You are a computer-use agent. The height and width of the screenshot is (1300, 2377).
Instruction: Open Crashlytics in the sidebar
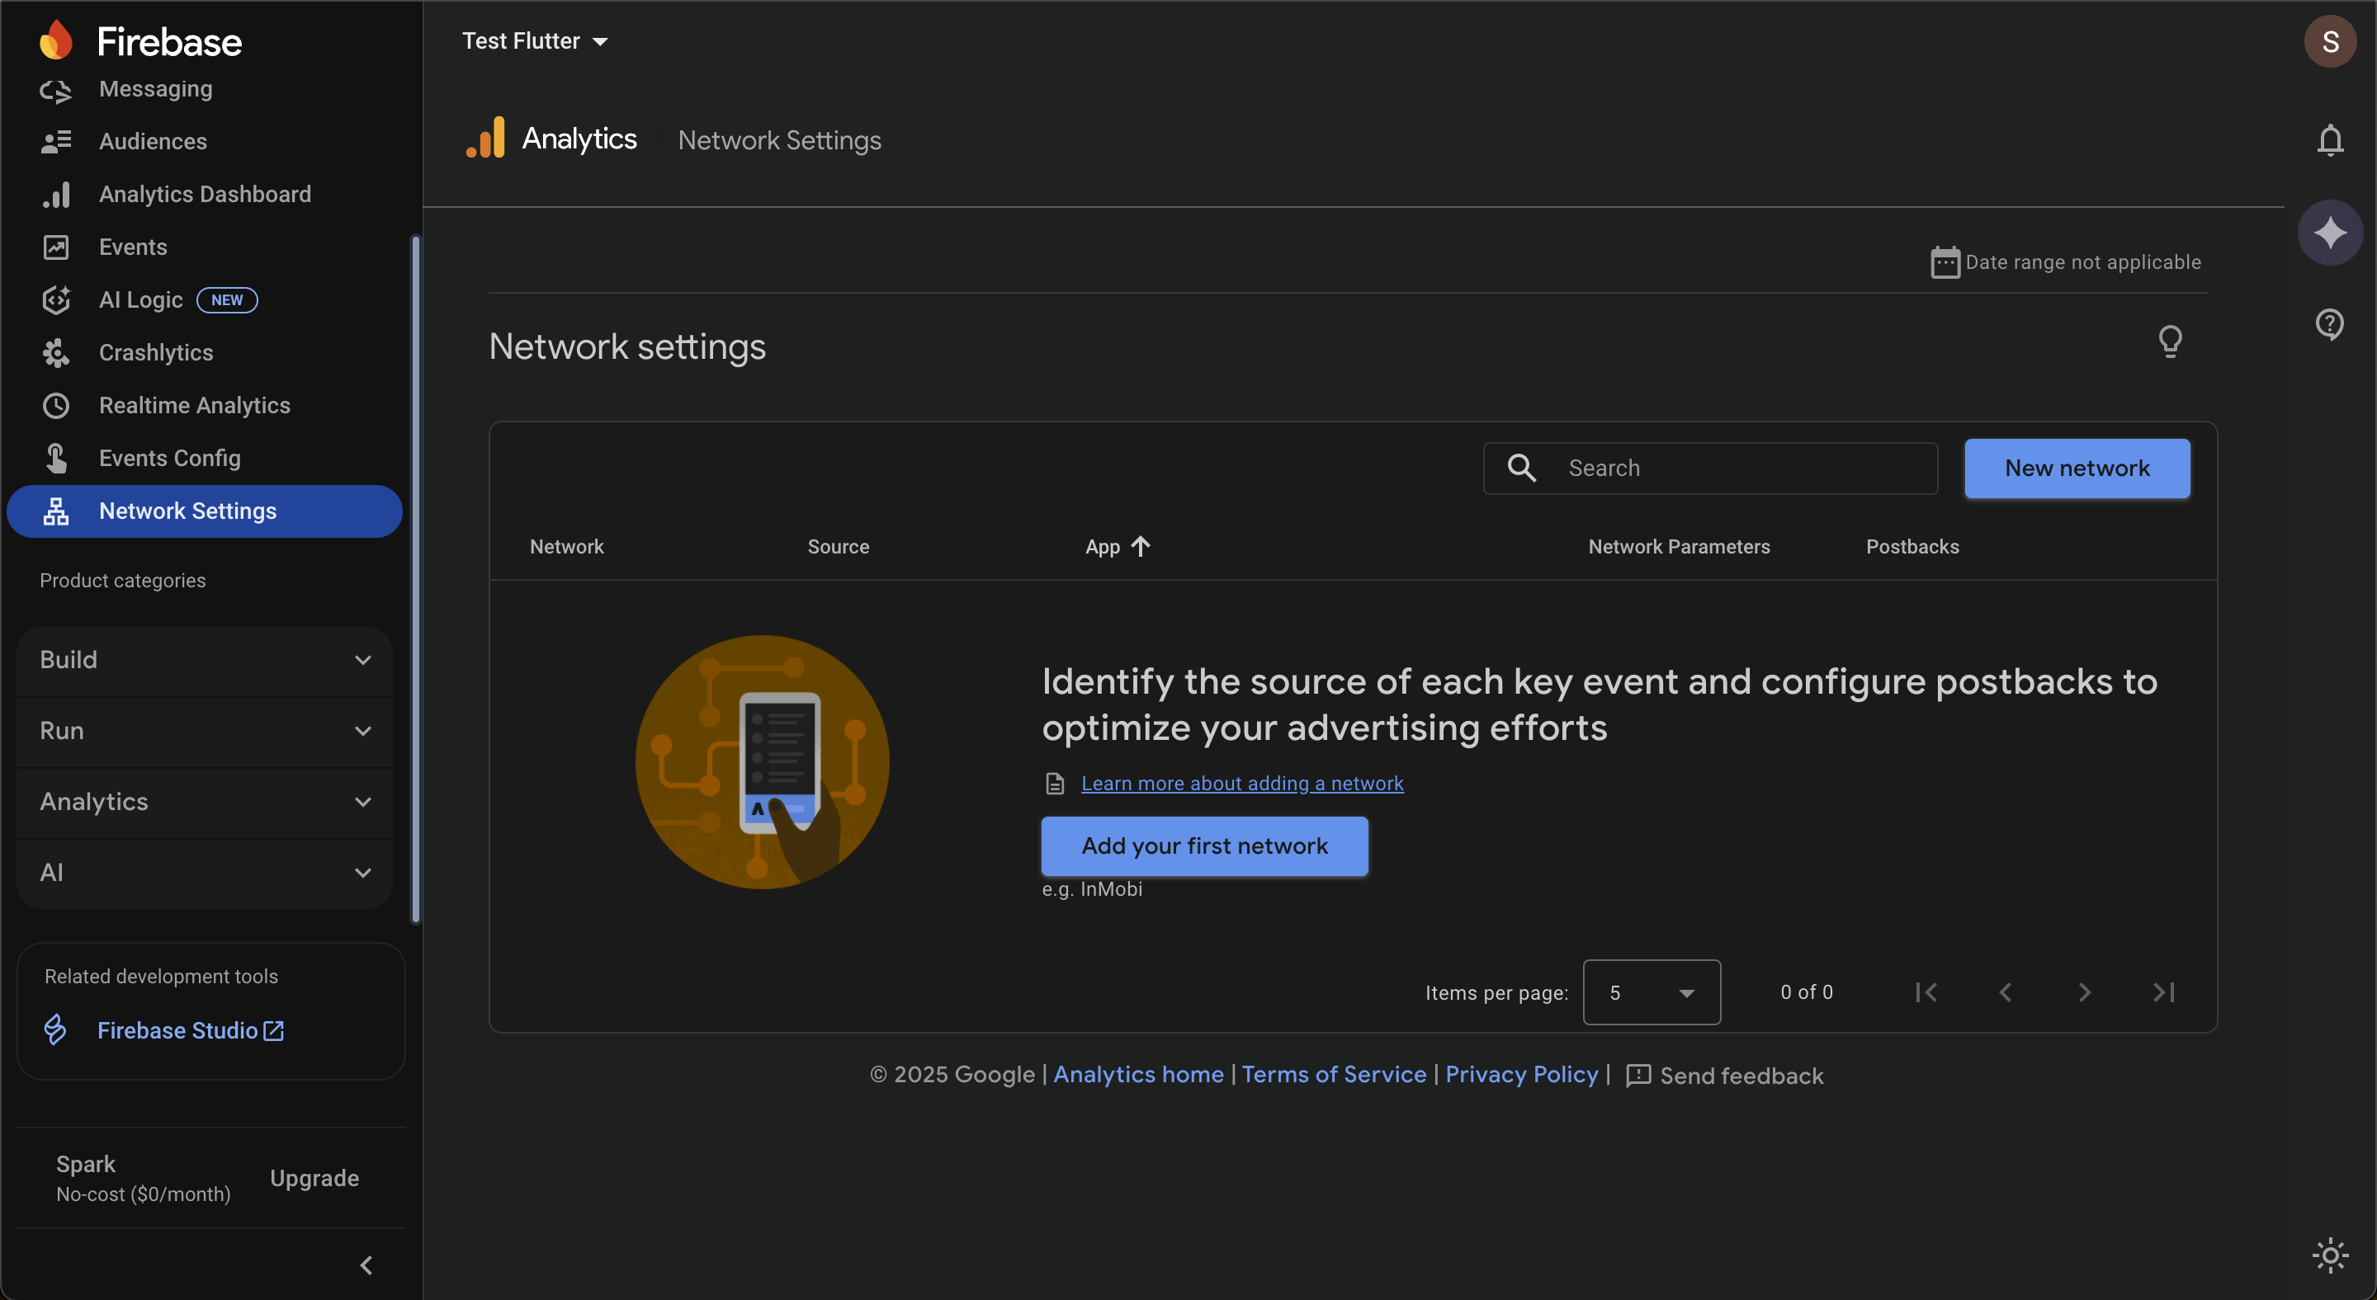click(156, 352)
